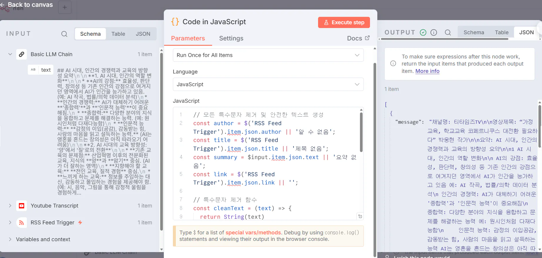Screen dimensions: 542x258
Task: Click the Code in JavaScript node title
Action: [214, 22]
